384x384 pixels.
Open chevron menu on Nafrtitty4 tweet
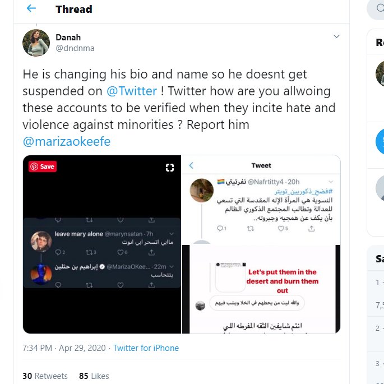tap(331, 182)
